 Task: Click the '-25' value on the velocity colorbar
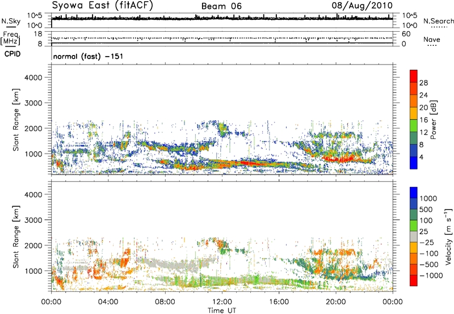[x=426, y=243]
